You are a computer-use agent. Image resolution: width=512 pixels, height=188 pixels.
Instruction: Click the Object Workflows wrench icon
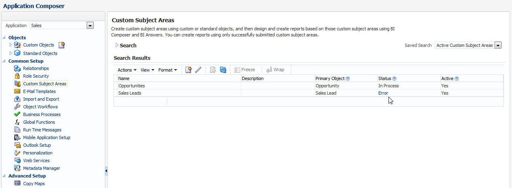(17, 107)
